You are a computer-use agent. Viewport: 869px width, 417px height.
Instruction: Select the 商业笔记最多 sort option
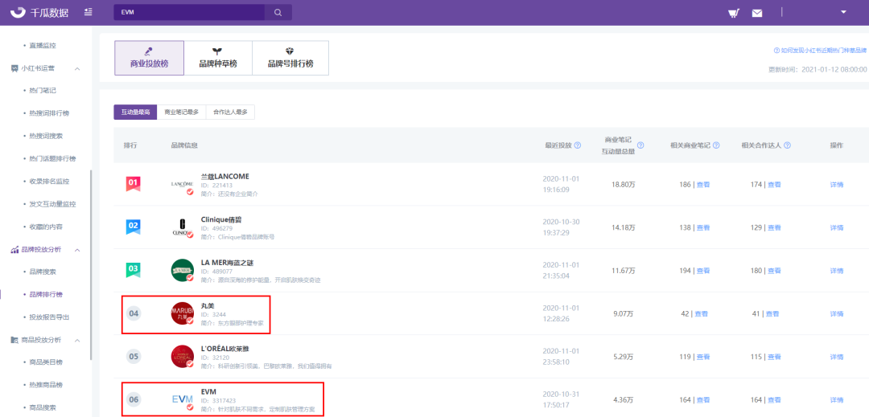tap(181, 112)
